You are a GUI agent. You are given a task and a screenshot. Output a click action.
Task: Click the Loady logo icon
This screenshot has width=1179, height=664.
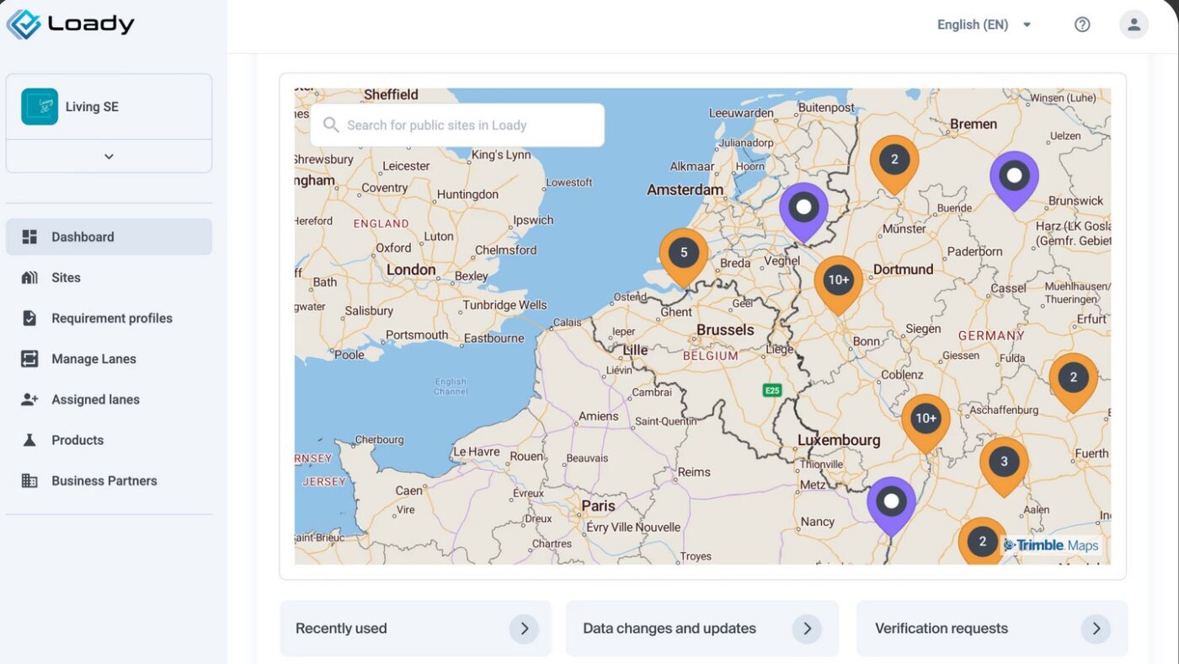pos(24,24)
